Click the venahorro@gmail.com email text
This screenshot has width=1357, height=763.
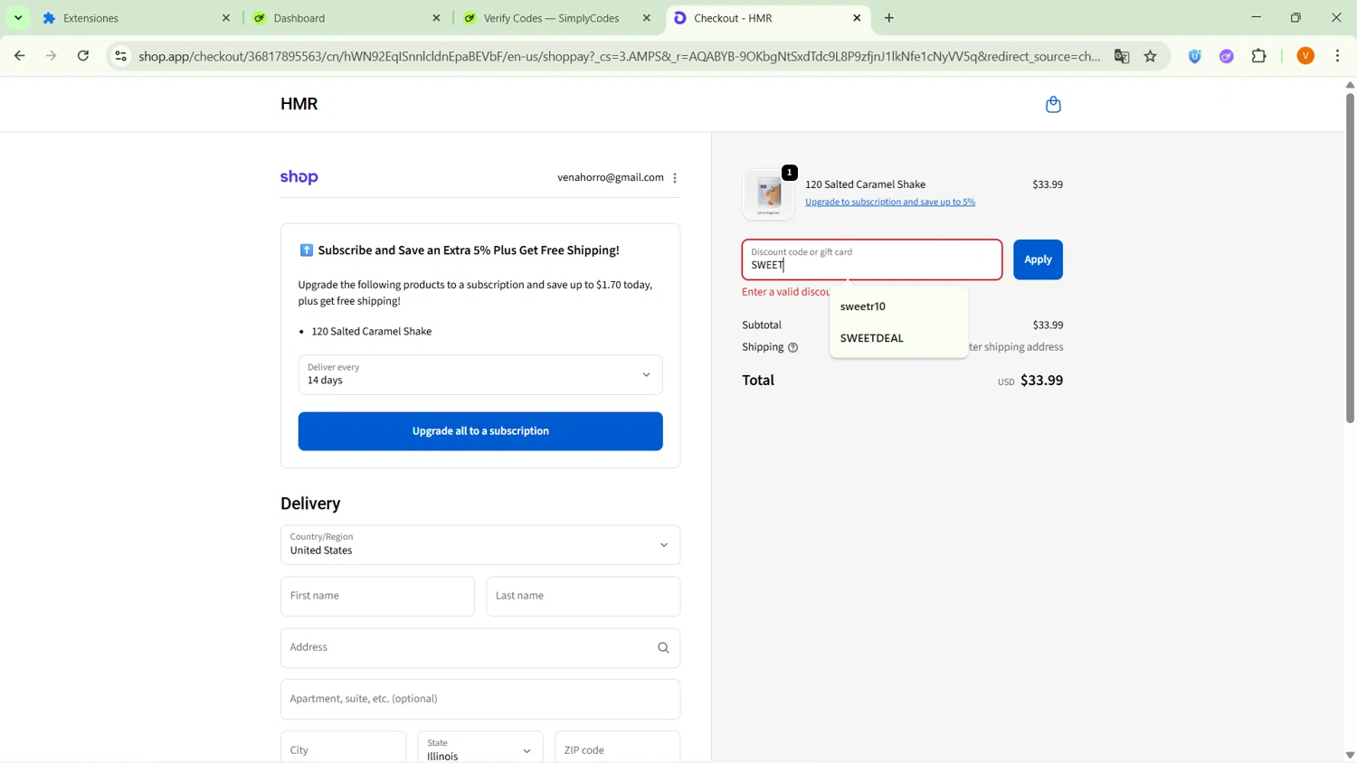click(x=611, y=177)
